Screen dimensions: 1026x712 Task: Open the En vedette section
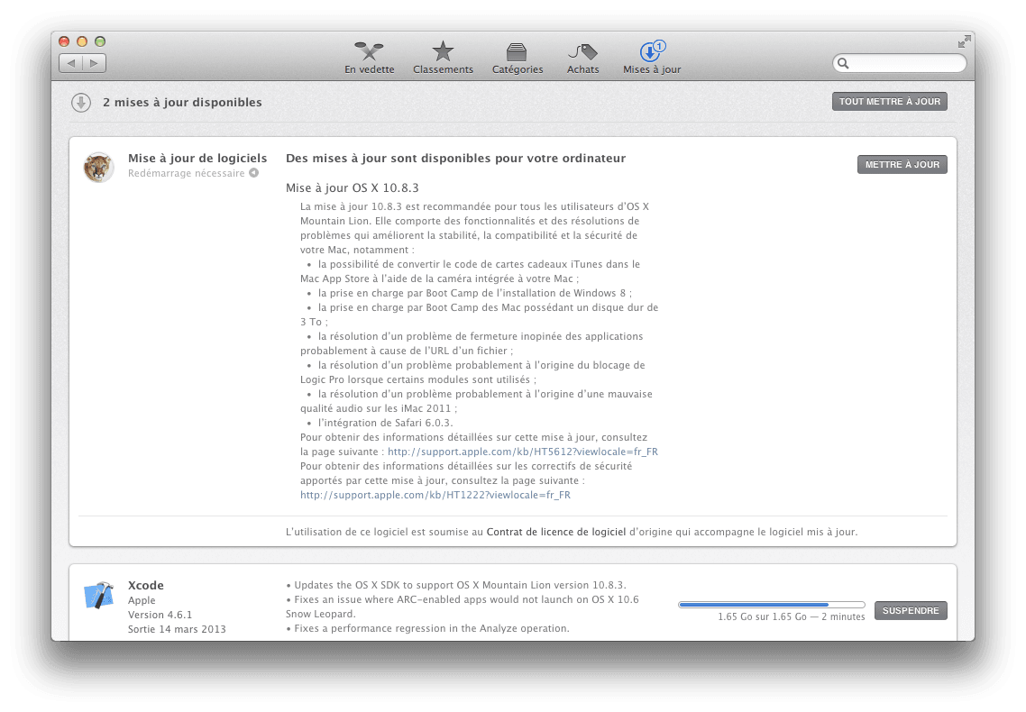(x=369, y=57)
